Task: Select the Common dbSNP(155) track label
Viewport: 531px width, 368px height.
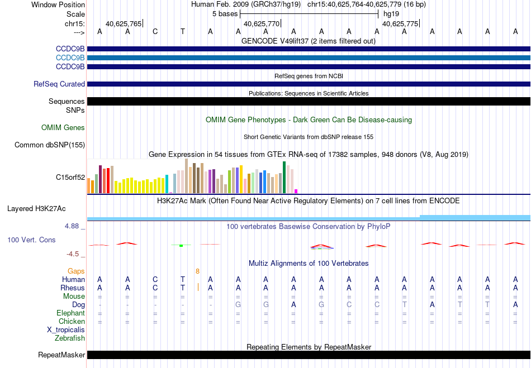Action: point(50,145)
